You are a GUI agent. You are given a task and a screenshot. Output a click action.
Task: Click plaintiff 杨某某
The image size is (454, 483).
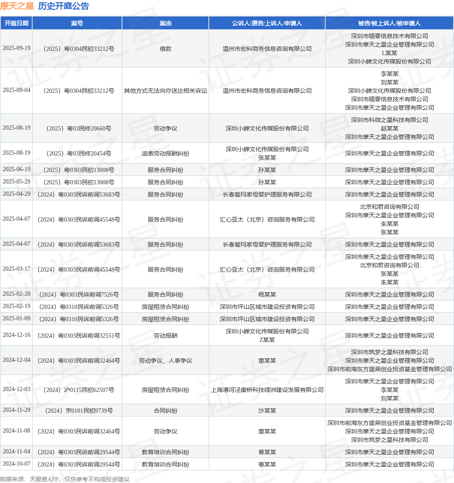point(267,294)
